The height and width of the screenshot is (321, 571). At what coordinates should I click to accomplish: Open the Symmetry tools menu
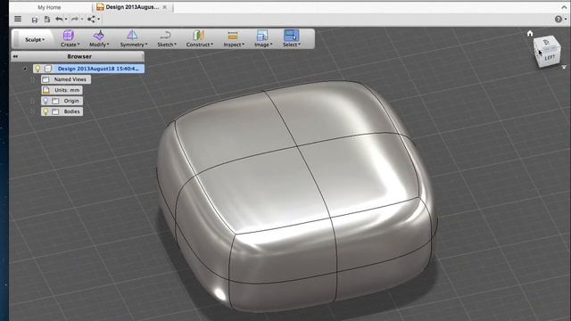(x=133, y=38)
